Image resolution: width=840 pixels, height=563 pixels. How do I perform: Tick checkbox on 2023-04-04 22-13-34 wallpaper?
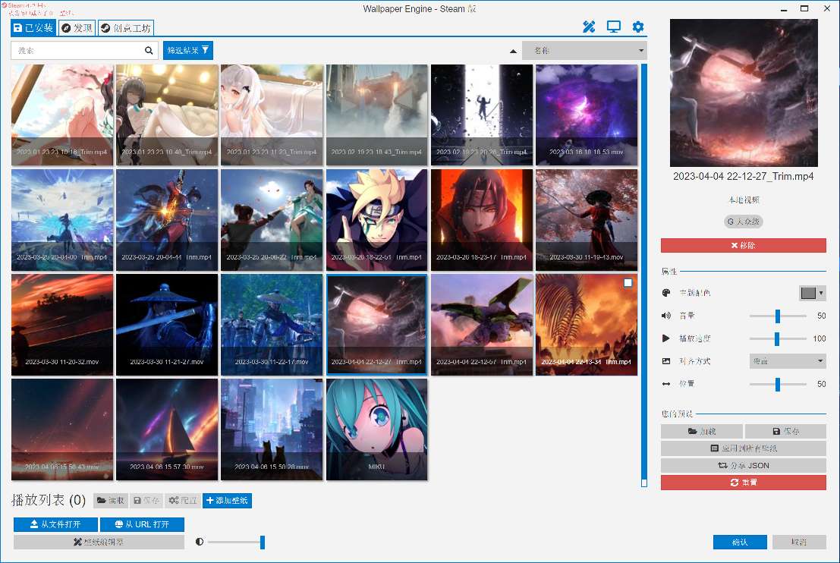click(x=628, y=283)
